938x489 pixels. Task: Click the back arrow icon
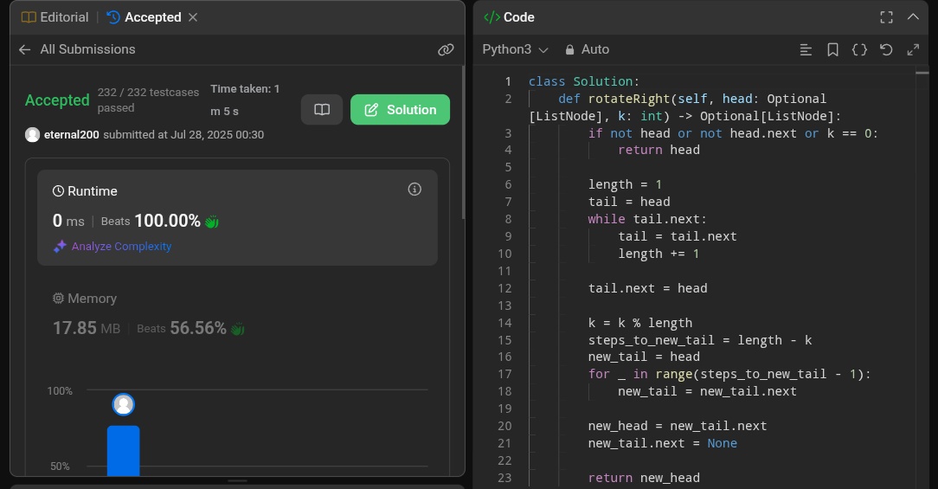click(24, 49)
